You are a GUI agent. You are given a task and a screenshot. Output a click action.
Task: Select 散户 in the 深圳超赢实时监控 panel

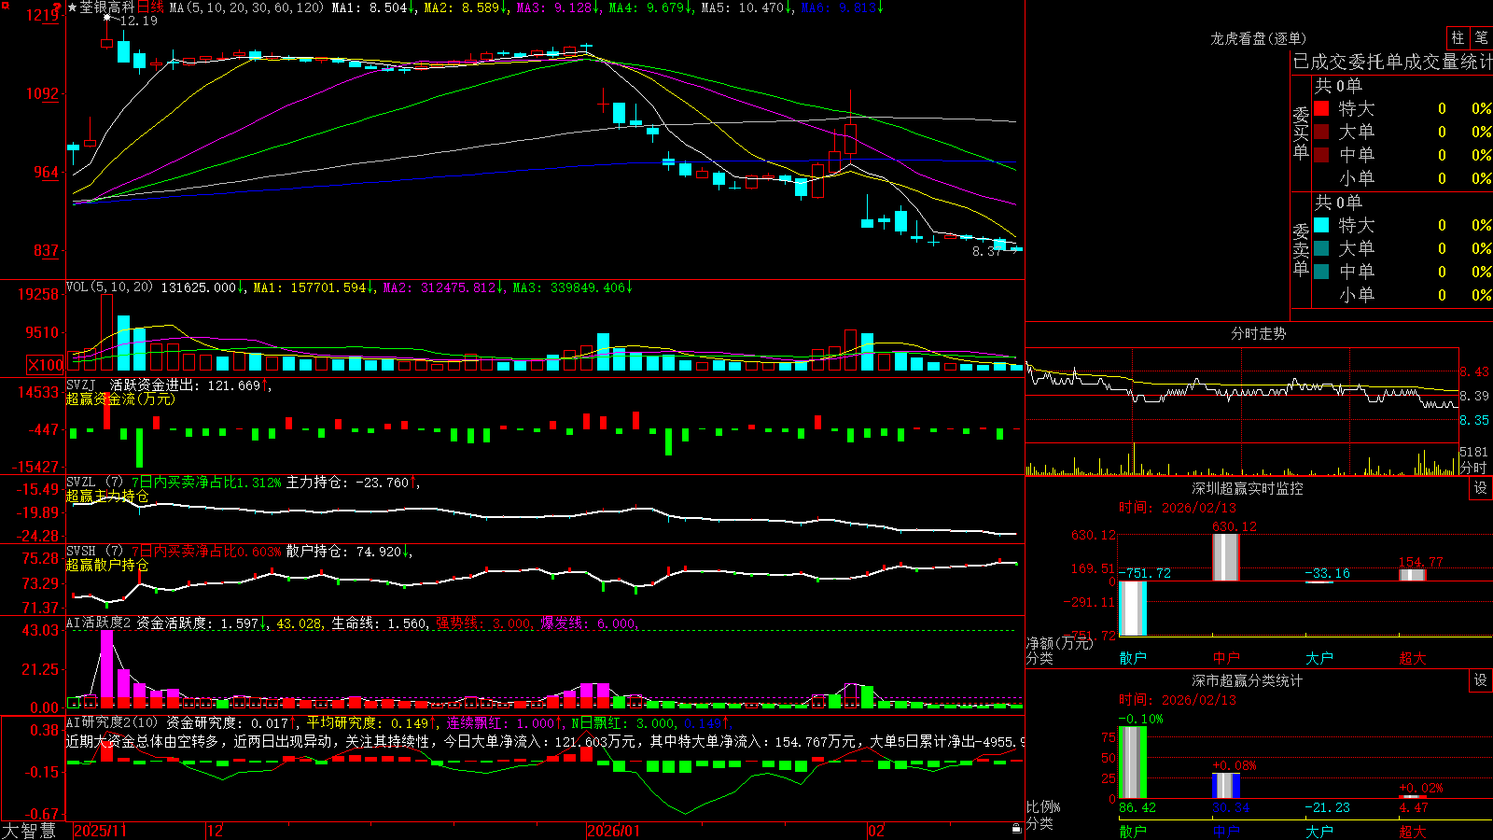click(1133, 658)
